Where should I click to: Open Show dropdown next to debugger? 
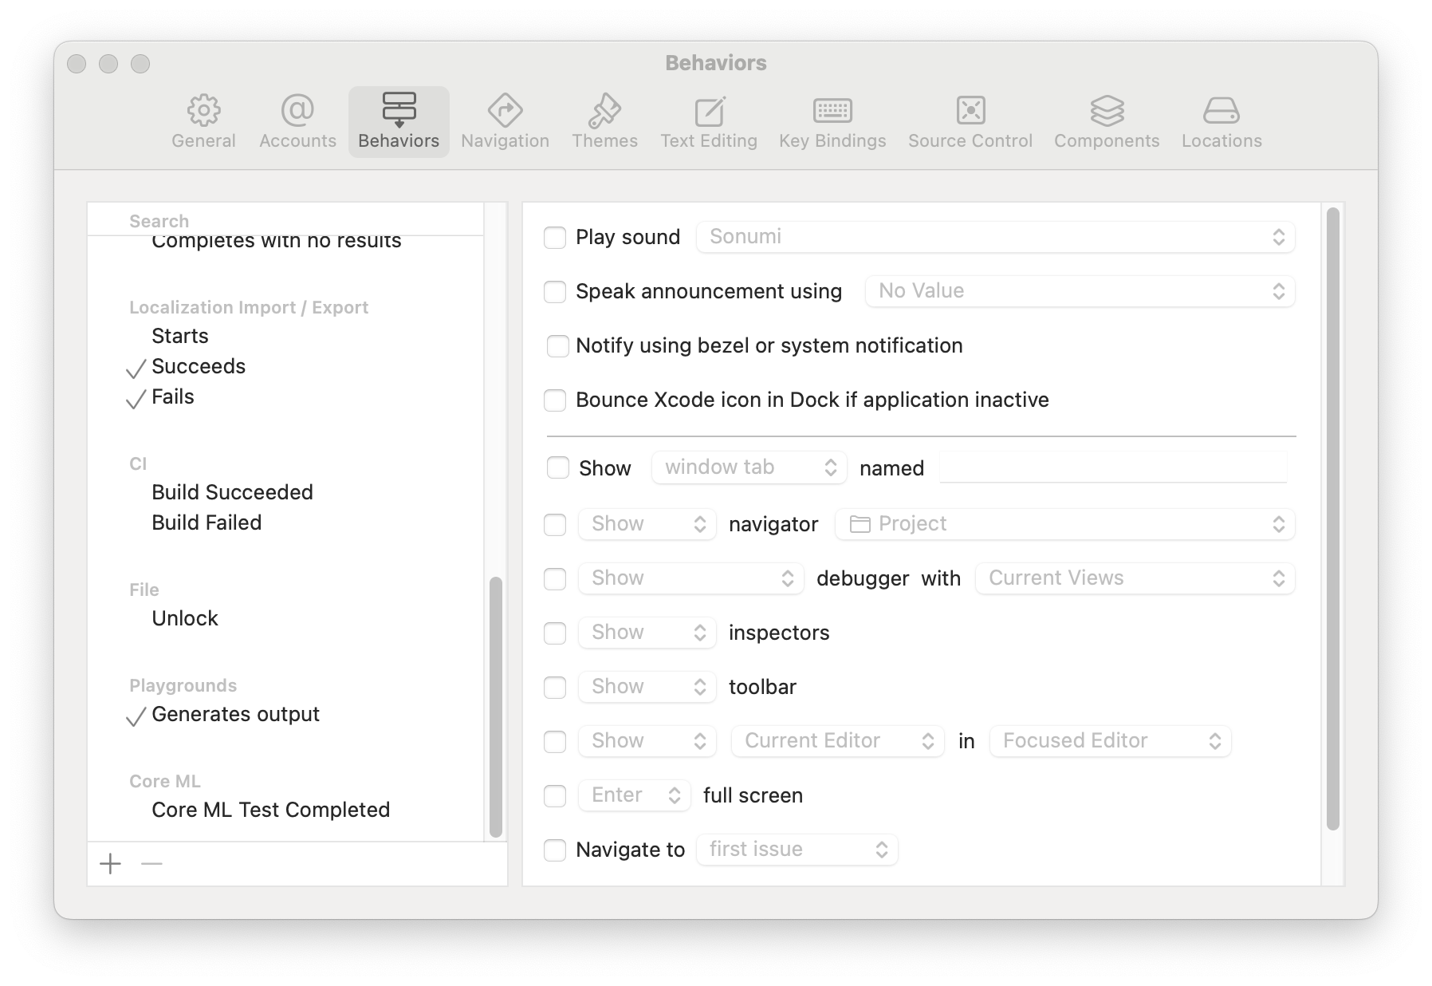[x=690, y=578]
